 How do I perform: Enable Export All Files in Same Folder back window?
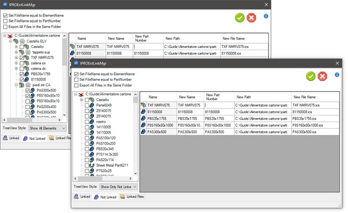[5, 27]
